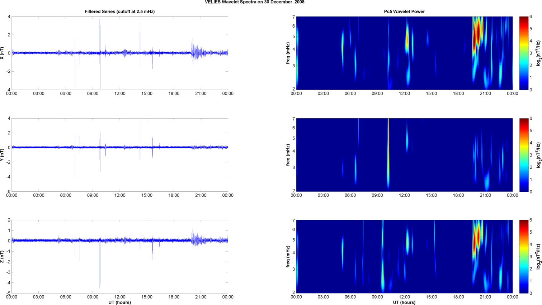Click inside the Z component filtered series plot
Screen dimensions: 542x305
(x=119, y=257)
